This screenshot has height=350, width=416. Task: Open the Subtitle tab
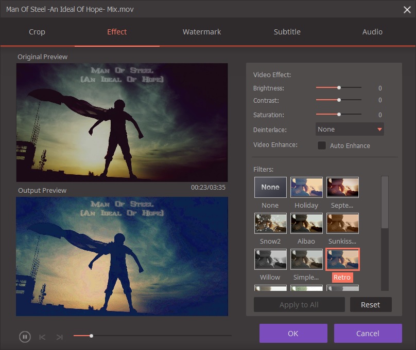(287, 32)
